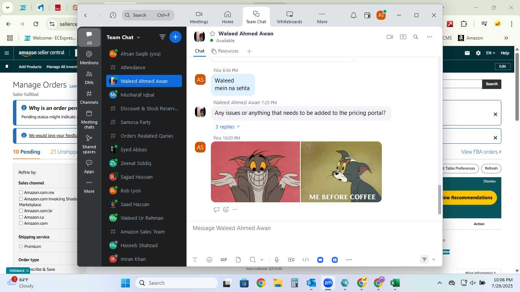Open Channels in the Zoom sidebar

(x=89, y=97)
